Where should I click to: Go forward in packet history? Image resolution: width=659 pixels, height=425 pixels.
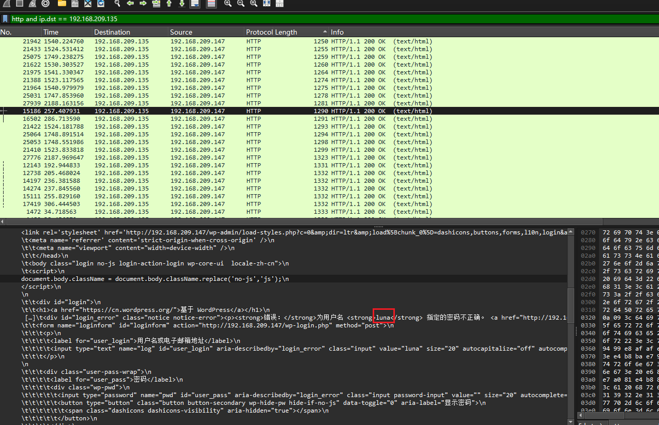point(143,3)
